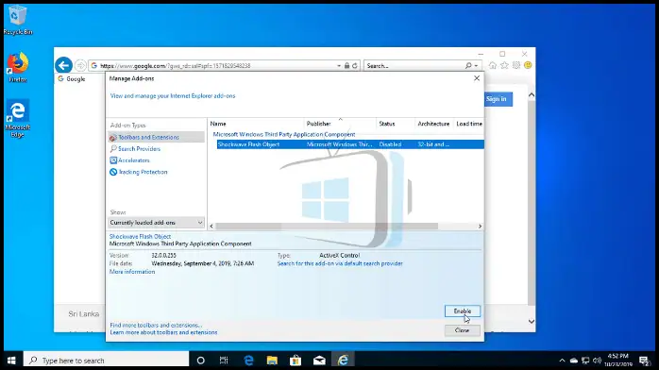Open the notification center icon
The width and height of the screenshot is (659, 370).
click(644, 361)
